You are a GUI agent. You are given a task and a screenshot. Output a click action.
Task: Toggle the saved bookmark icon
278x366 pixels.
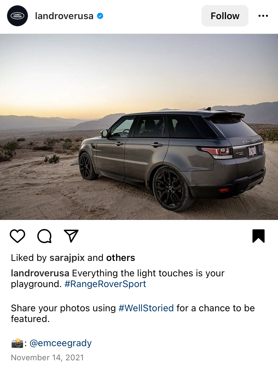(259, 236)
